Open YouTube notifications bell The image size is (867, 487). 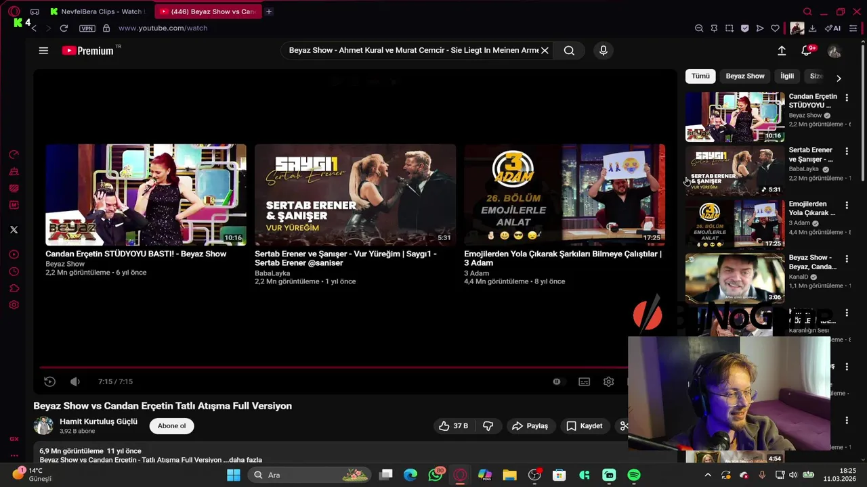[807, 51]
